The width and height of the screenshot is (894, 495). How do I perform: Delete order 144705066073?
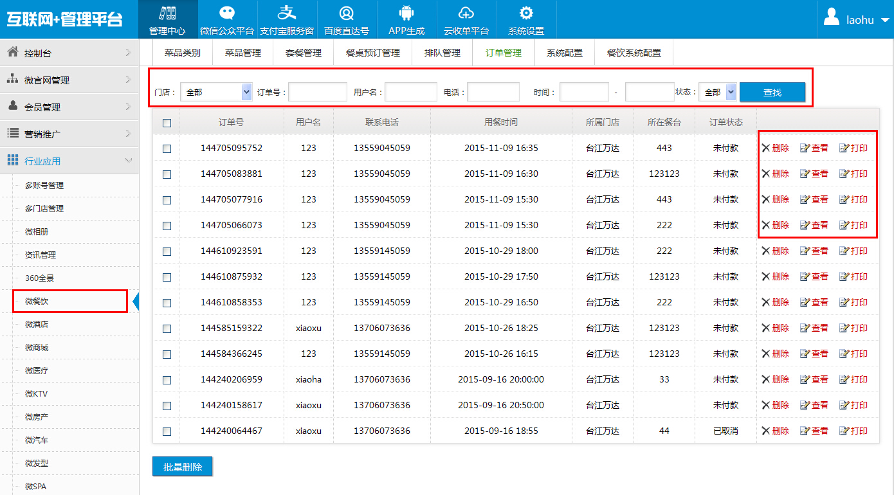(776, 225)
